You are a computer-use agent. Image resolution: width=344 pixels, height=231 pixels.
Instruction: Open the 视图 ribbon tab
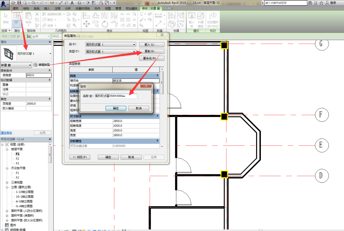[108, 8]
